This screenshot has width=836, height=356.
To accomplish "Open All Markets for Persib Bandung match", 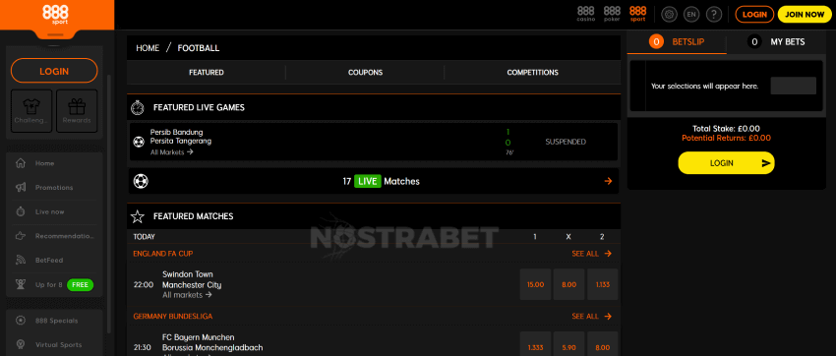I will coord(172,151).
